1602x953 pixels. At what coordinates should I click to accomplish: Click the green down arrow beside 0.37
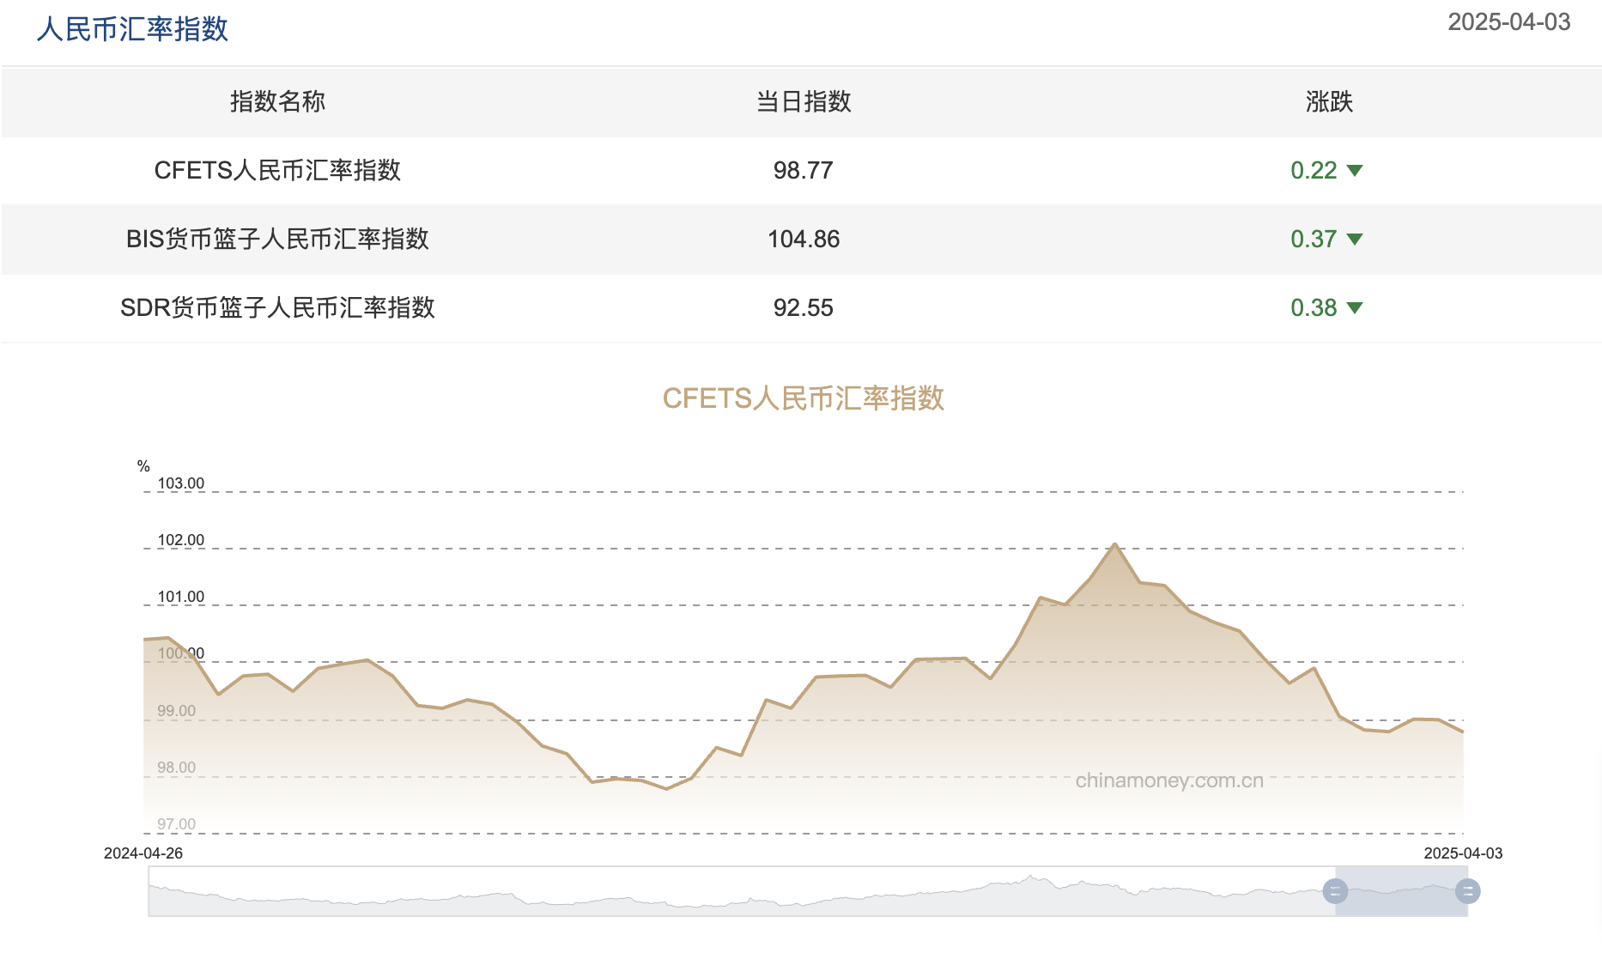[1356, 240]
